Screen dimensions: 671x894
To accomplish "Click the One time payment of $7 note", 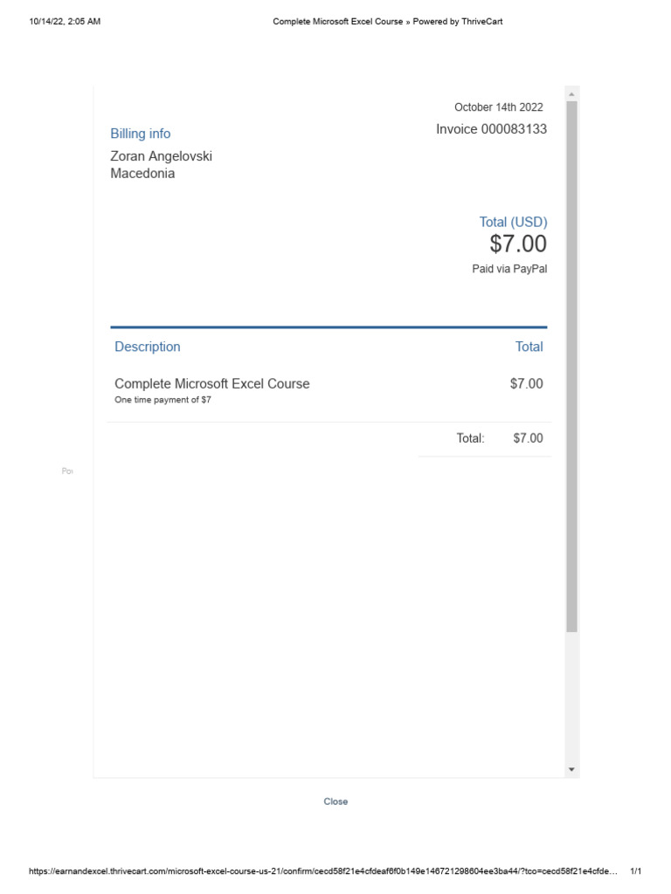I will click(x=163, y=400).
